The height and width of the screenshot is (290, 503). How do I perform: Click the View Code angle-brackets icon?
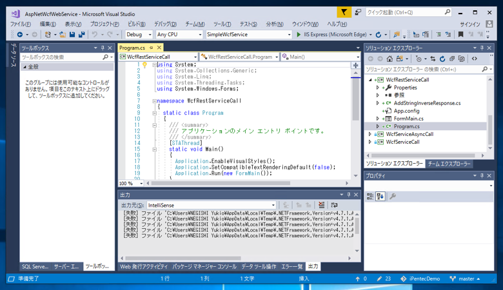(x=475, y=59)
